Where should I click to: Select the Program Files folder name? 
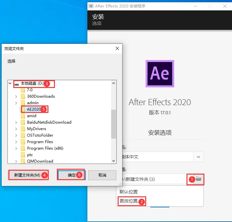pyautogui.click(x=40, y=142)
